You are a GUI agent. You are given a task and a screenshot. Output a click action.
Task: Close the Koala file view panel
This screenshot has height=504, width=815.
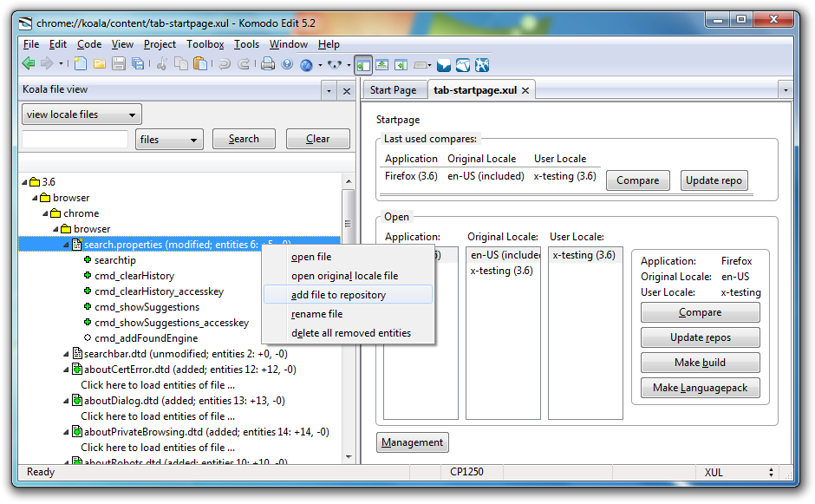(347, 92)
